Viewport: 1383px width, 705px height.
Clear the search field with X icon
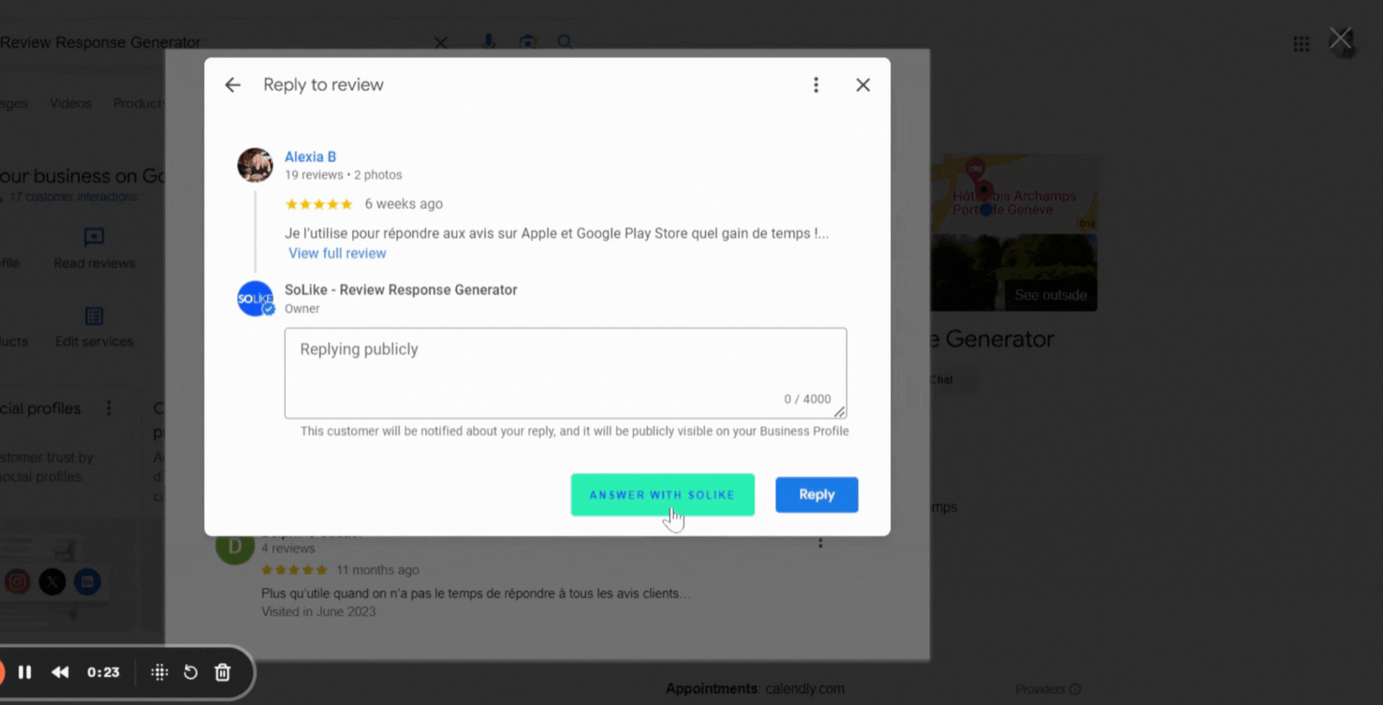pyautogui.click(x=441, y=42)
